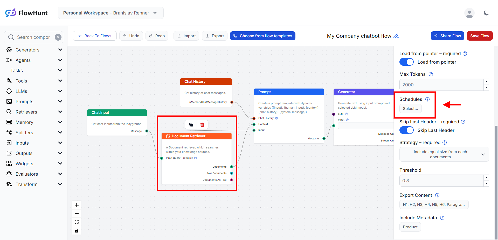Increase the Max Tokens value with stepper
The height and width of the screenshot is (240, 498).
pos(486,82)
